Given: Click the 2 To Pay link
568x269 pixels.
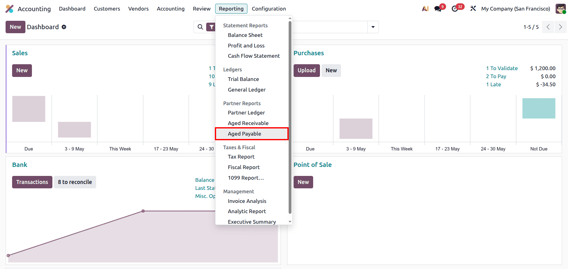Looking at the screenshot, I should click(496, 76).
